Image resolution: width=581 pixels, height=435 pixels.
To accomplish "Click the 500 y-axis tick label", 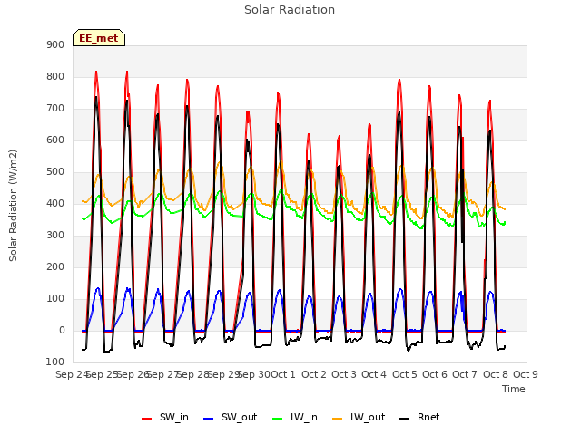I will point(55,172).
